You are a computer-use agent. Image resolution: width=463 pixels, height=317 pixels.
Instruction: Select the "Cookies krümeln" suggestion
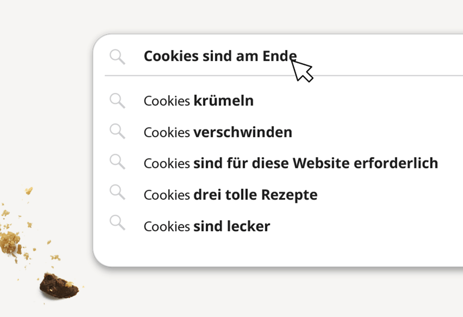pos(198,101)
